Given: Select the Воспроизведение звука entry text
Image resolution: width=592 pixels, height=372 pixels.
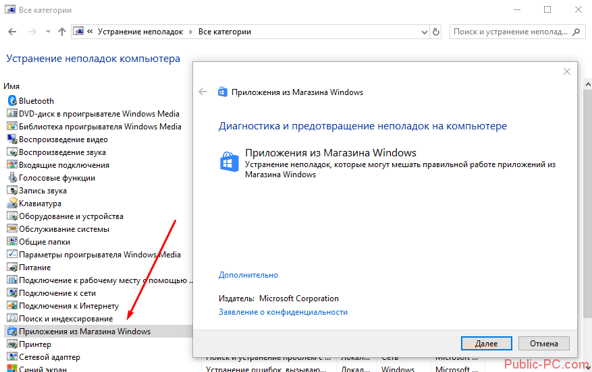Looking at the screenshot, I should [62, 152].
